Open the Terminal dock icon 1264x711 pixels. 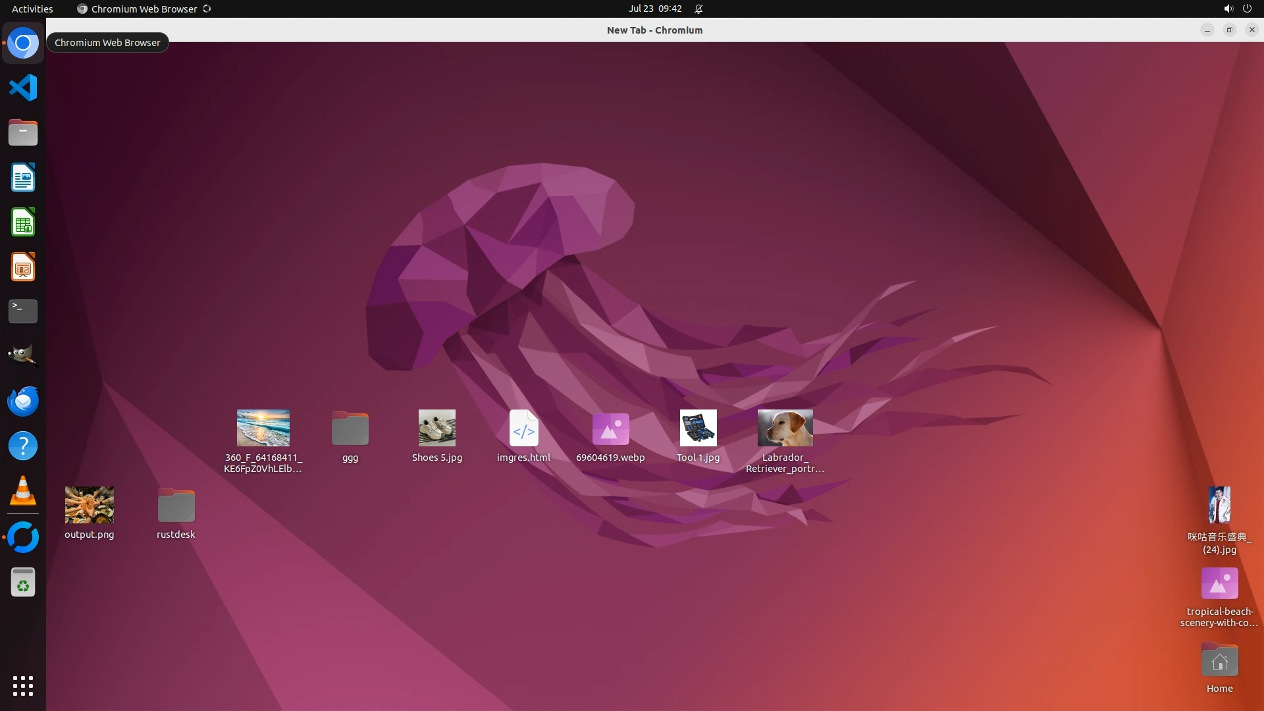(23, 311)
